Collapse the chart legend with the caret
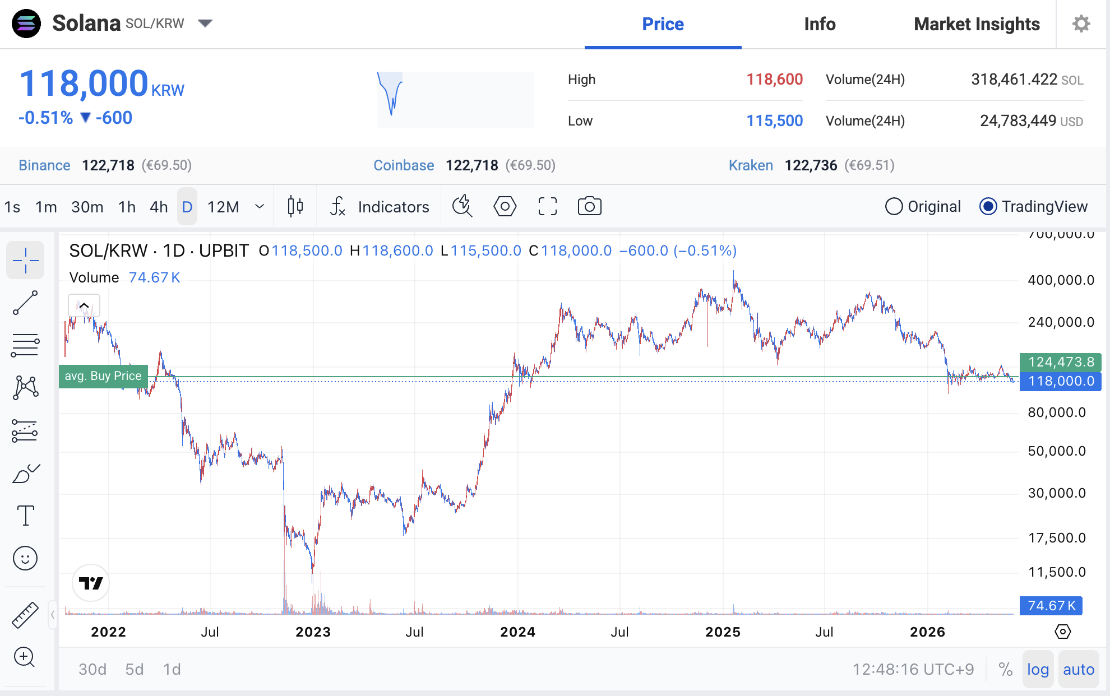 coord(84,305)
